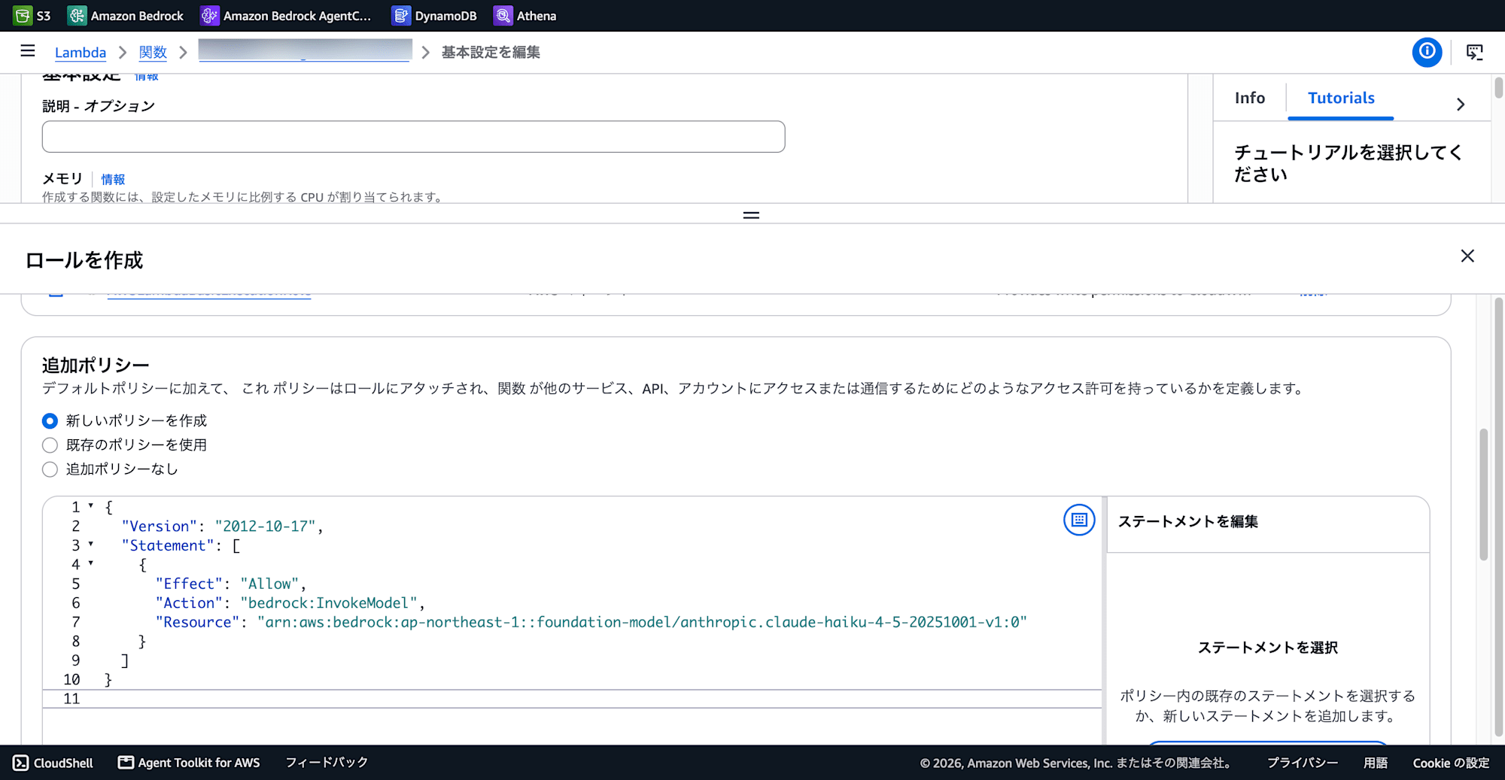
Task: Open the hamburger navigation menu
Action: click(x=28, y=50)
